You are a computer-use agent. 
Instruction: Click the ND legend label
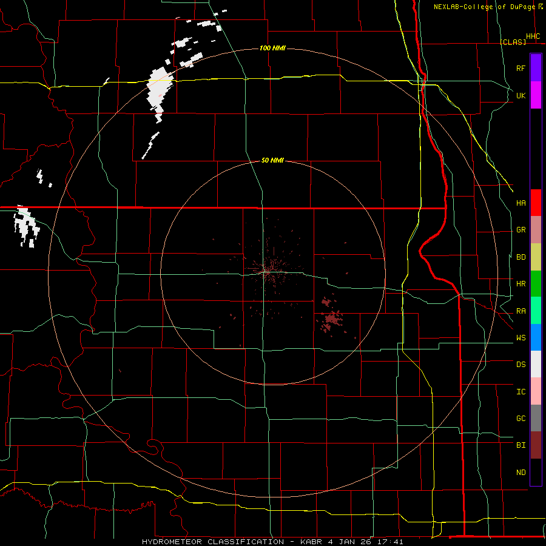pyautogui.click(x=521, y=473)
